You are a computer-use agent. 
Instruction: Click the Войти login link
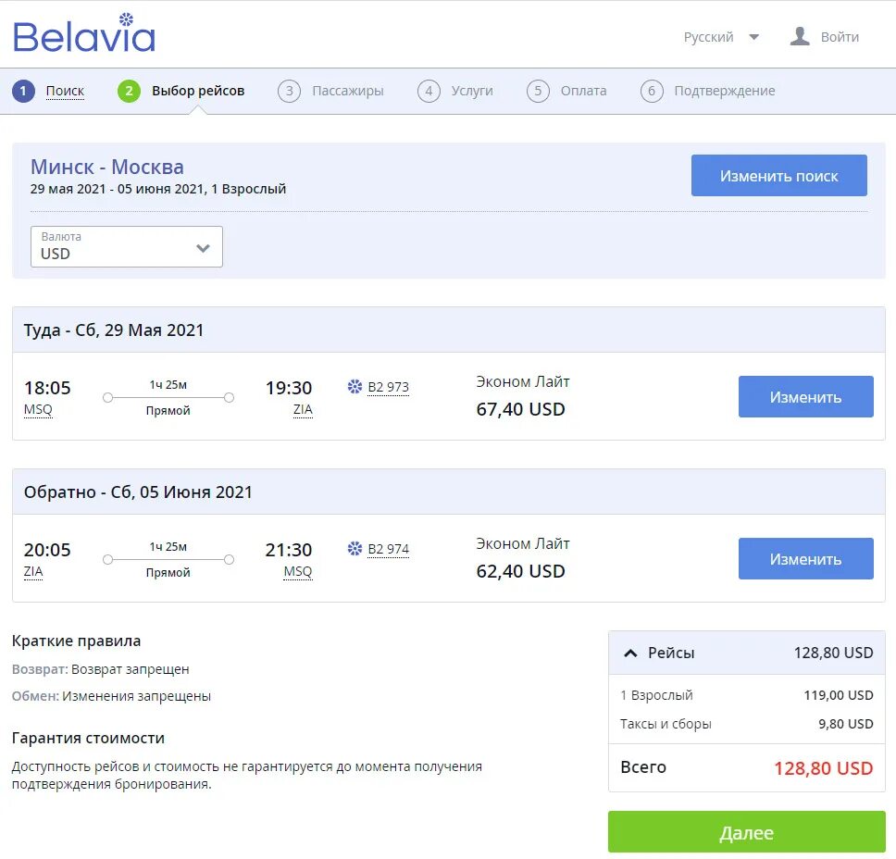pyautogui.click(x=840, y=37)
